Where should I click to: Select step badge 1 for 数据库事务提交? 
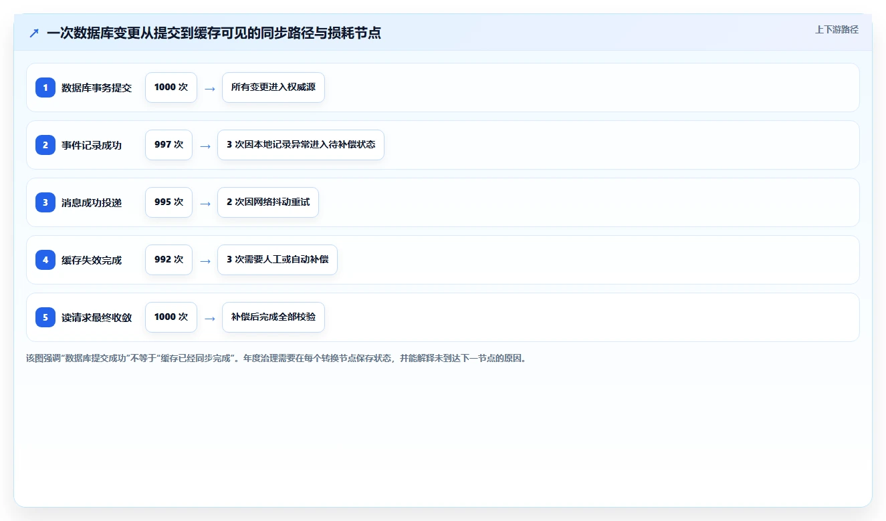[x=45, y=88]
